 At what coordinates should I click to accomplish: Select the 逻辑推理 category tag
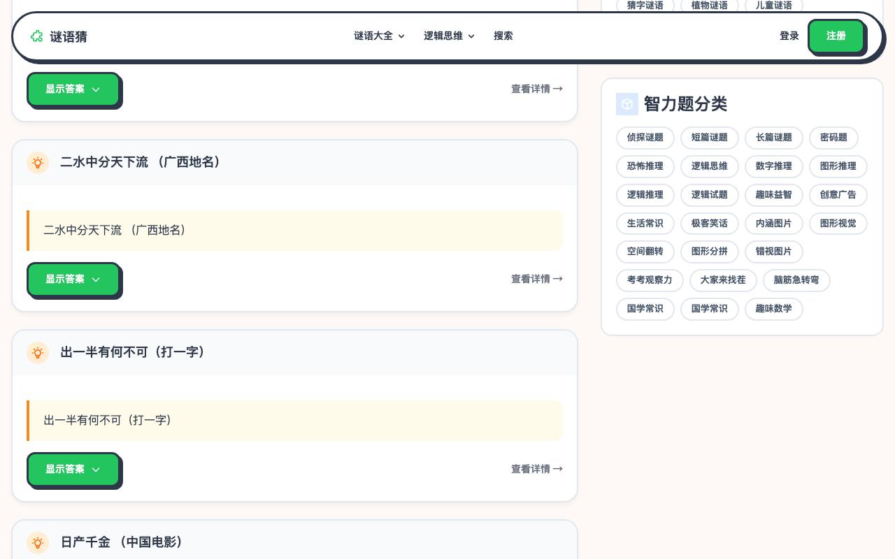[x=645, y=195]
